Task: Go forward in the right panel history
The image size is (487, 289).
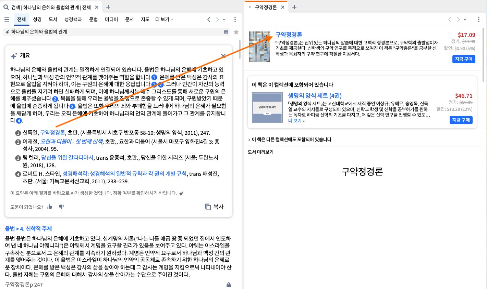Action: pos(458,19)
